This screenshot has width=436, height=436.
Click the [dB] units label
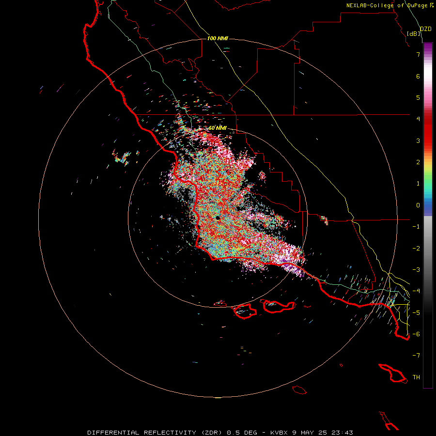pyautogui.click(x=414, y=33)
